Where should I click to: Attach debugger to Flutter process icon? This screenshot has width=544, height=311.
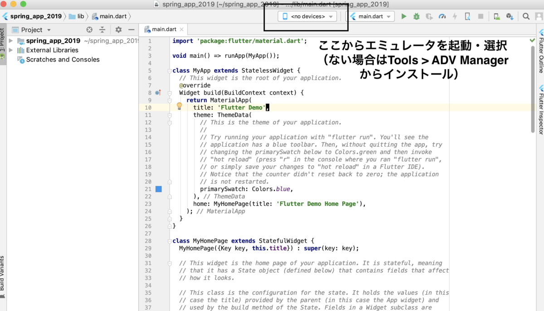467,16
